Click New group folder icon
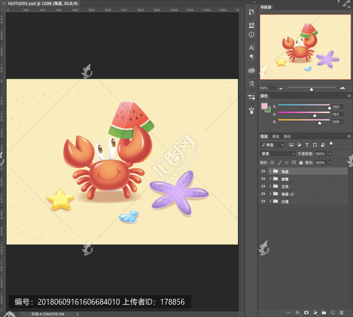 pos(324,312)
